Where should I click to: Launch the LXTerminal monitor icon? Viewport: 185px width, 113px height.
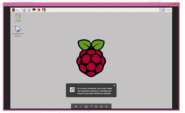tap(34, 10)
